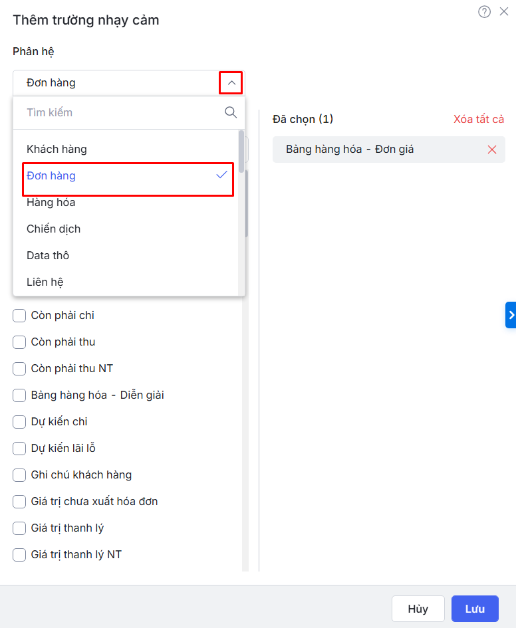This screenshot has width=516, height=628.
Task: Expand the blue side panel arrow
Action: pos(511,315)
